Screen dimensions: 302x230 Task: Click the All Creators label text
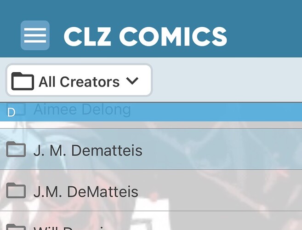(79, 82)
